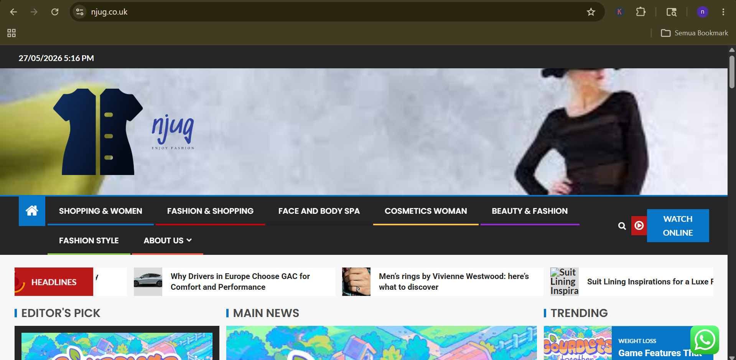Screen dimensions: 736x360
Task: Click the browser back arrow
Action: [x=13, y=12]
